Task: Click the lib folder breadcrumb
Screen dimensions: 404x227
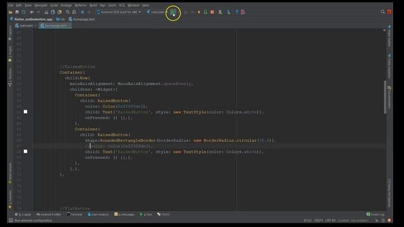Action: coord(61,19)
